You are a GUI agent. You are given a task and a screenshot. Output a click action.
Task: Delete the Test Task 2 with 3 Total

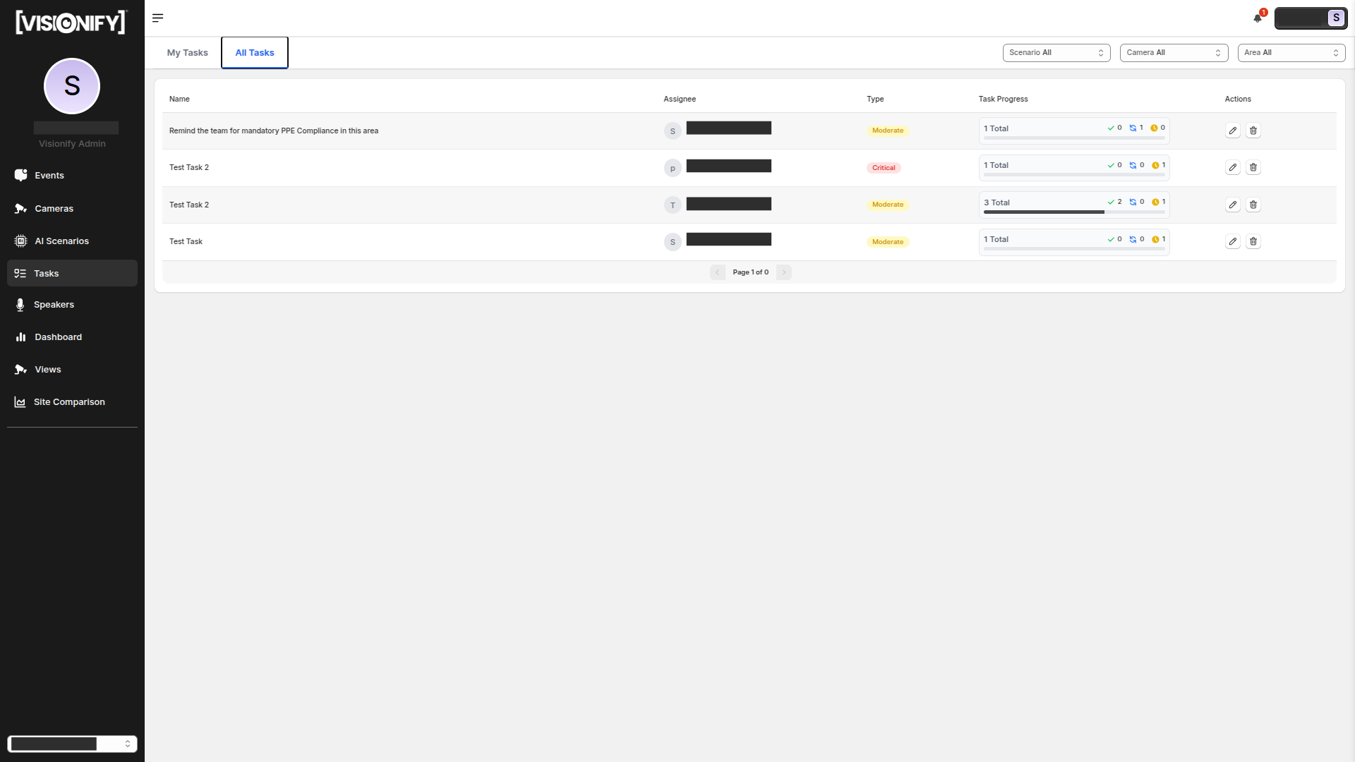1253,205
